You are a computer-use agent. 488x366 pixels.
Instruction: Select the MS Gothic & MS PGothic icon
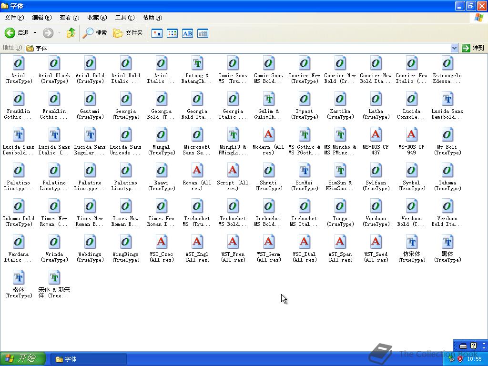[305, 135]
